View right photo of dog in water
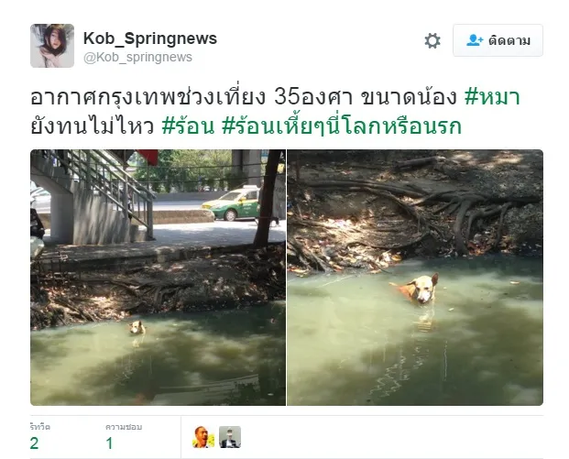Screen dimensions: 569x459 point(415,278)
